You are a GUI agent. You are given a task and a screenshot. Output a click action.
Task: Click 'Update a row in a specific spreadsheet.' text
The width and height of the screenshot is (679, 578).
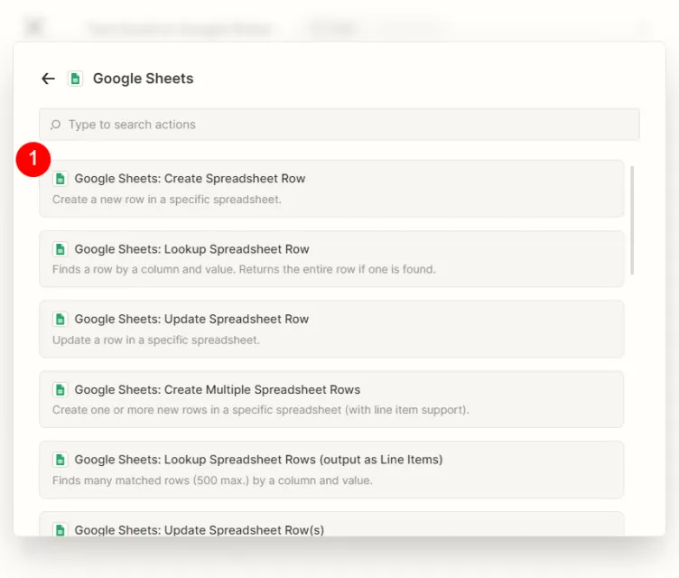click(156, 340)
